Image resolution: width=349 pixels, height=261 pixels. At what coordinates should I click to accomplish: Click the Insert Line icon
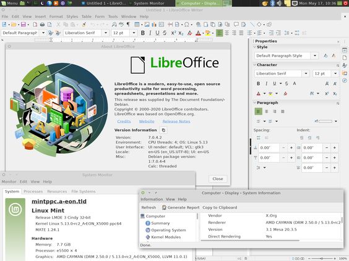point(252,25)
